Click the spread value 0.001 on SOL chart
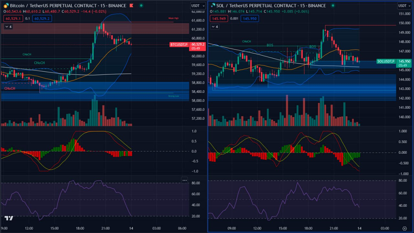 tap(234, 18)
